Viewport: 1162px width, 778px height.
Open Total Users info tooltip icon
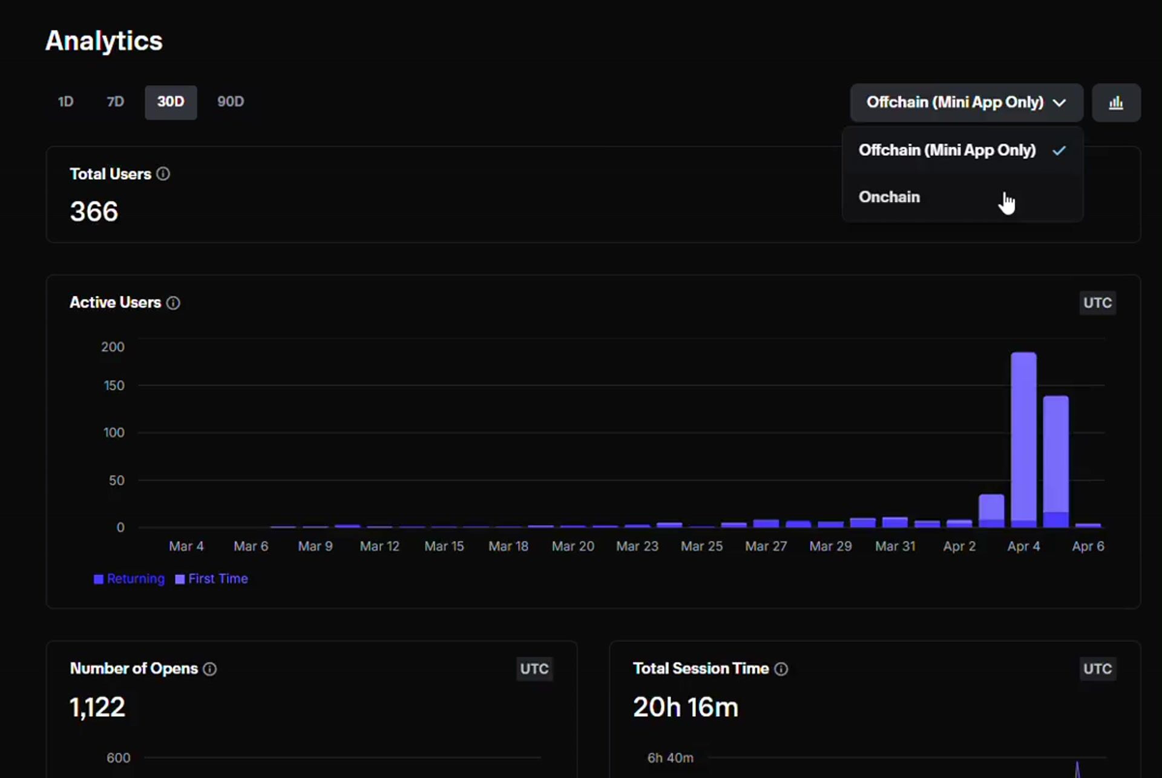[163, 174]
